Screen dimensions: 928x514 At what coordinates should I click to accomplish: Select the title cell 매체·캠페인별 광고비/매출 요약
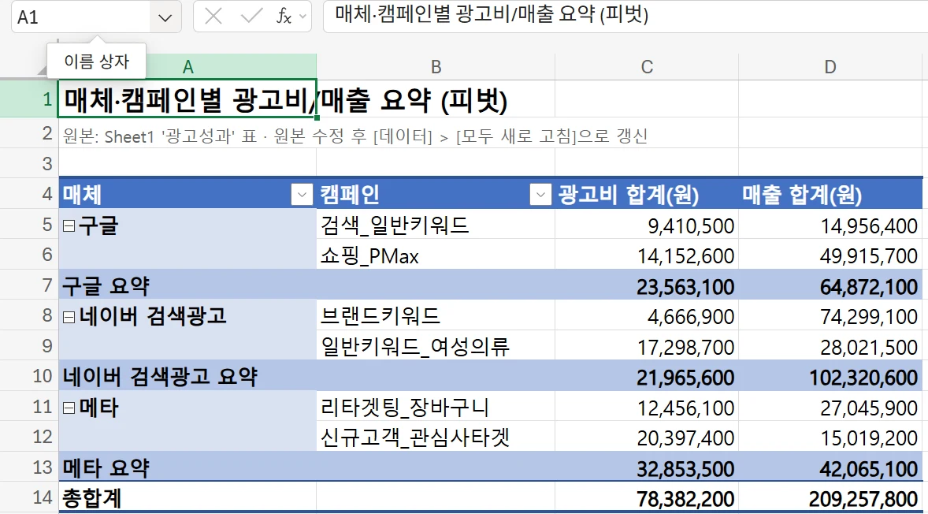187,99
